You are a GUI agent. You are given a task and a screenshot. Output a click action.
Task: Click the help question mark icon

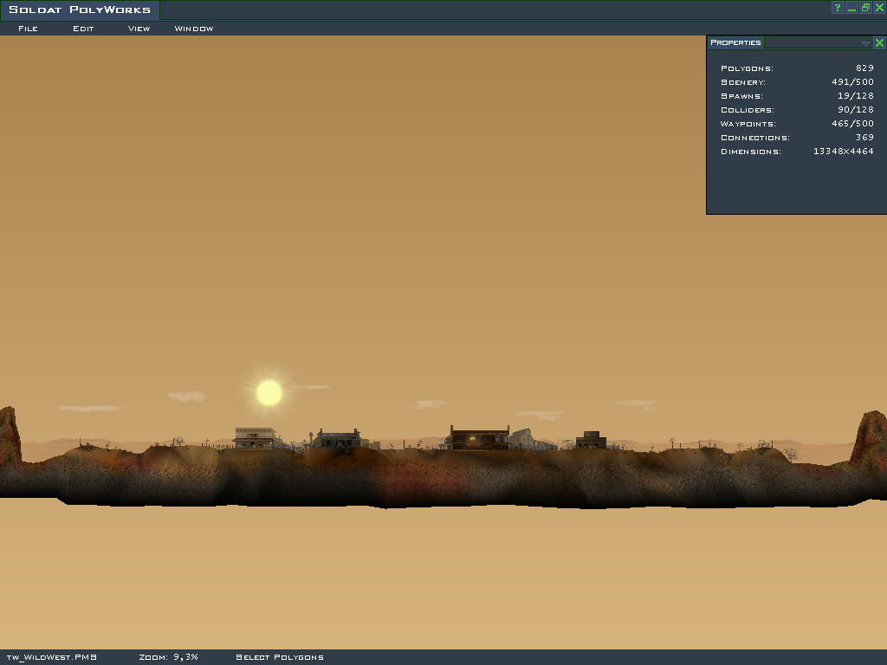point(838,8)
